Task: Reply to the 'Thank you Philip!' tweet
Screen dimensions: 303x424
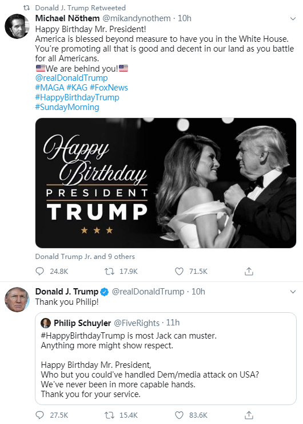Action: pos(39,415)
